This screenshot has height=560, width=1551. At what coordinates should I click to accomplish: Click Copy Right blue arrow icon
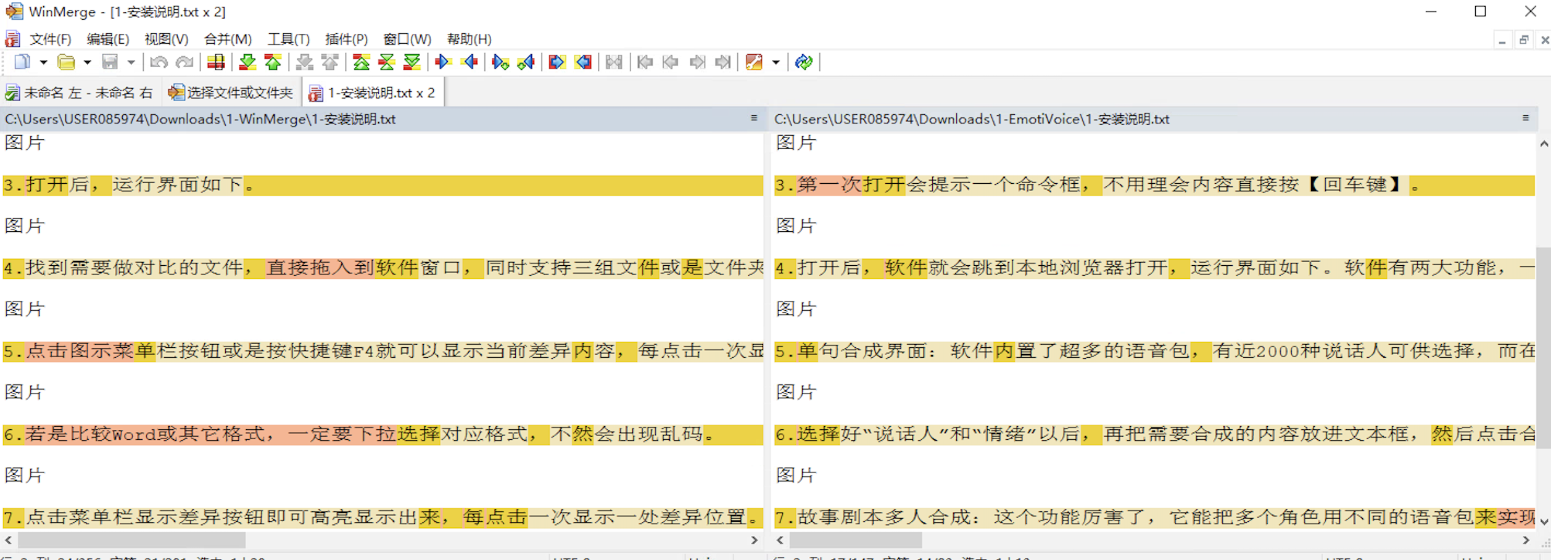[x=443, y=62]
